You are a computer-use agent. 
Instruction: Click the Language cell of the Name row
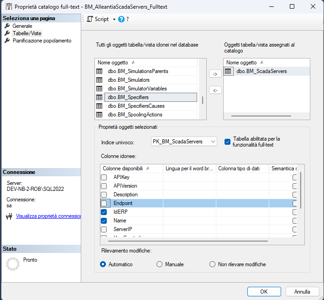[189, 221]
